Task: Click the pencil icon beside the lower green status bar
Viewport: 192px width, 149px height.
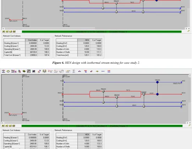Action: coord(189,125)
